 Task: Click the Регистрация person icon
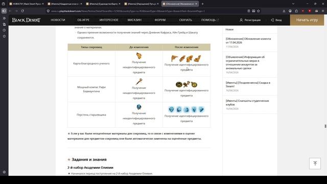241,20
